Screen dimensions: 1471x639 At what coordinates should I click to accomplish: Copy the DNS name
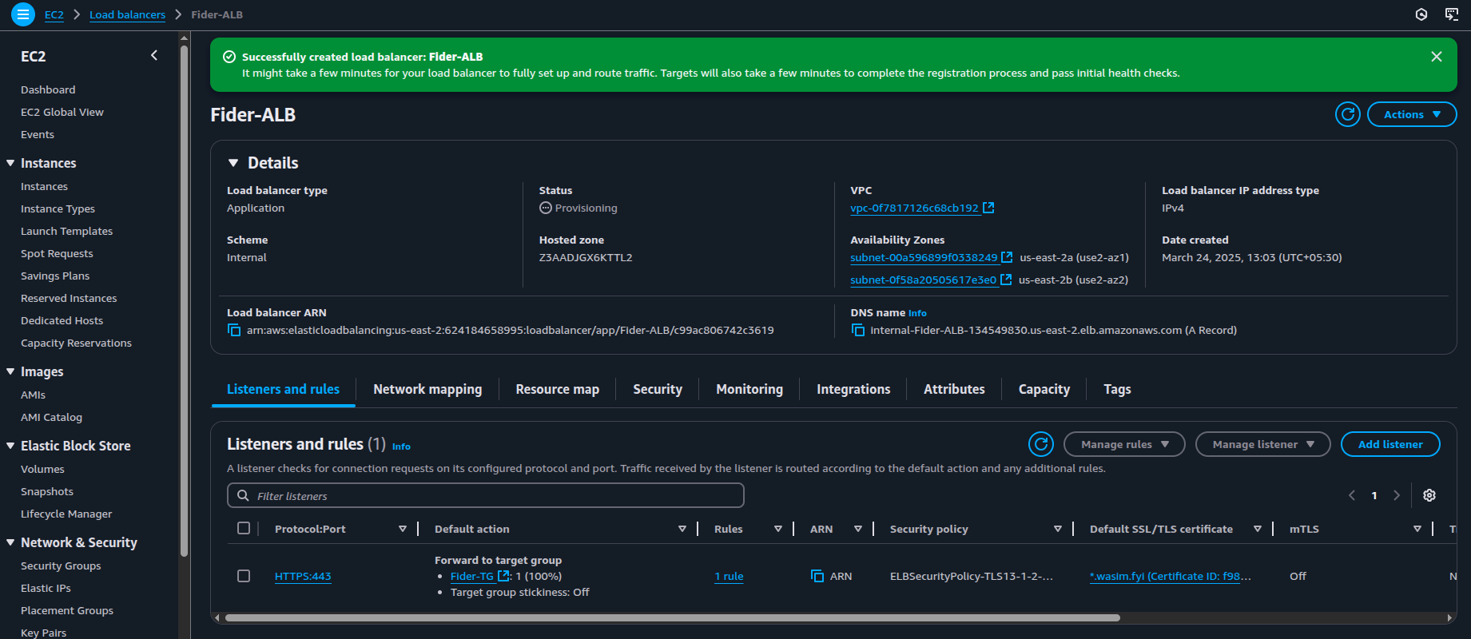pos(857,330)
